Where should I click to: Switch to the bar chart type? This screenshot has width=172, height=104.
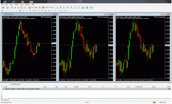[57, 7]
